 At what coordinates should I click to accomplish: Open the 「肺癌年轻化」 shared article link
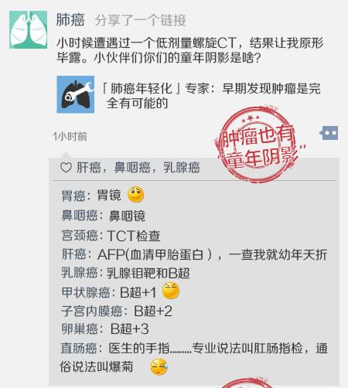click(211, 96)
